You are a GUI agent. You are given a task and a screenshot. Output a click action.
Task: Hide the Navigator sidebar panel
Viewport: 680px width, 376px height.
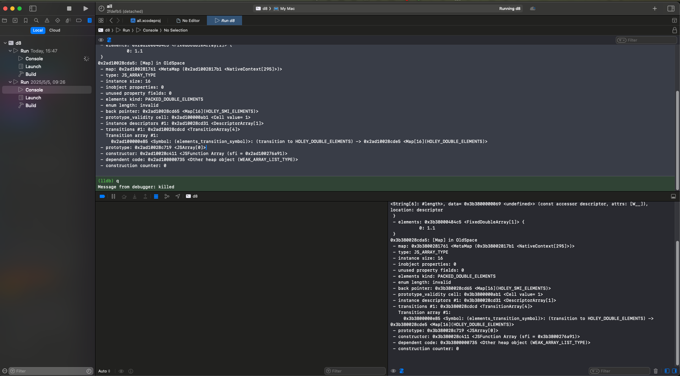point(33,9)
